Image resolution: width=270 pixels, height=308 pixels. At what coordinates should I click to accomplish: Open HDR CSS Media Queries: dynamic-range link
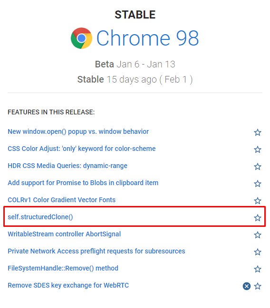point(67,166)
